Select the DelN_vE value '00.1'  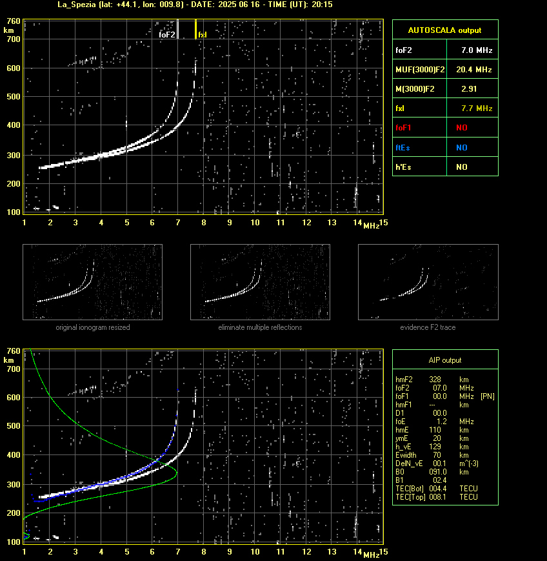click(440, 464)
